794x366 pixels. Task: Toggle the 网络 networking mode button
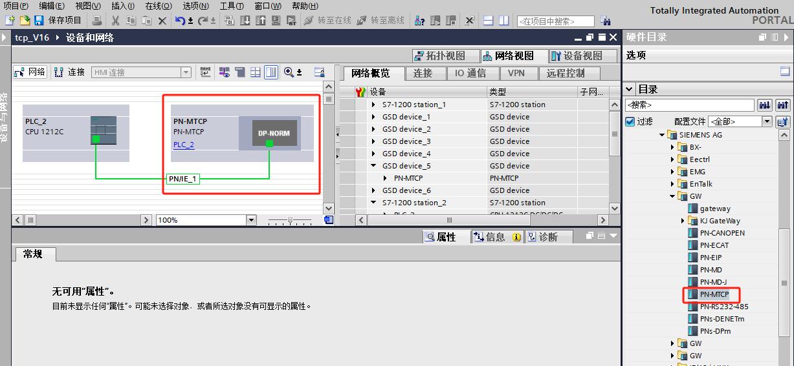pyautogui.click(x=30, y=72)
